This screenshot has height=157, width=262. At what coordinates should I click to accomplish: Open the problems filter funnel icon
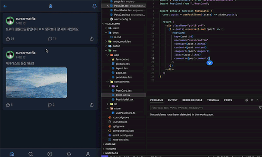260,108
